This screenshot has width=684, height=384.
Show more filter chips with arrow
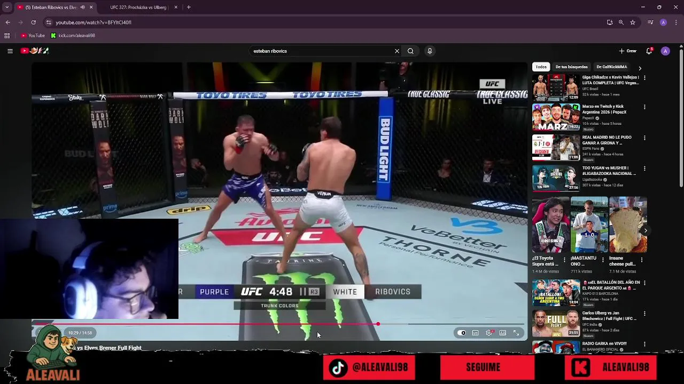click(x=640, y=68)
